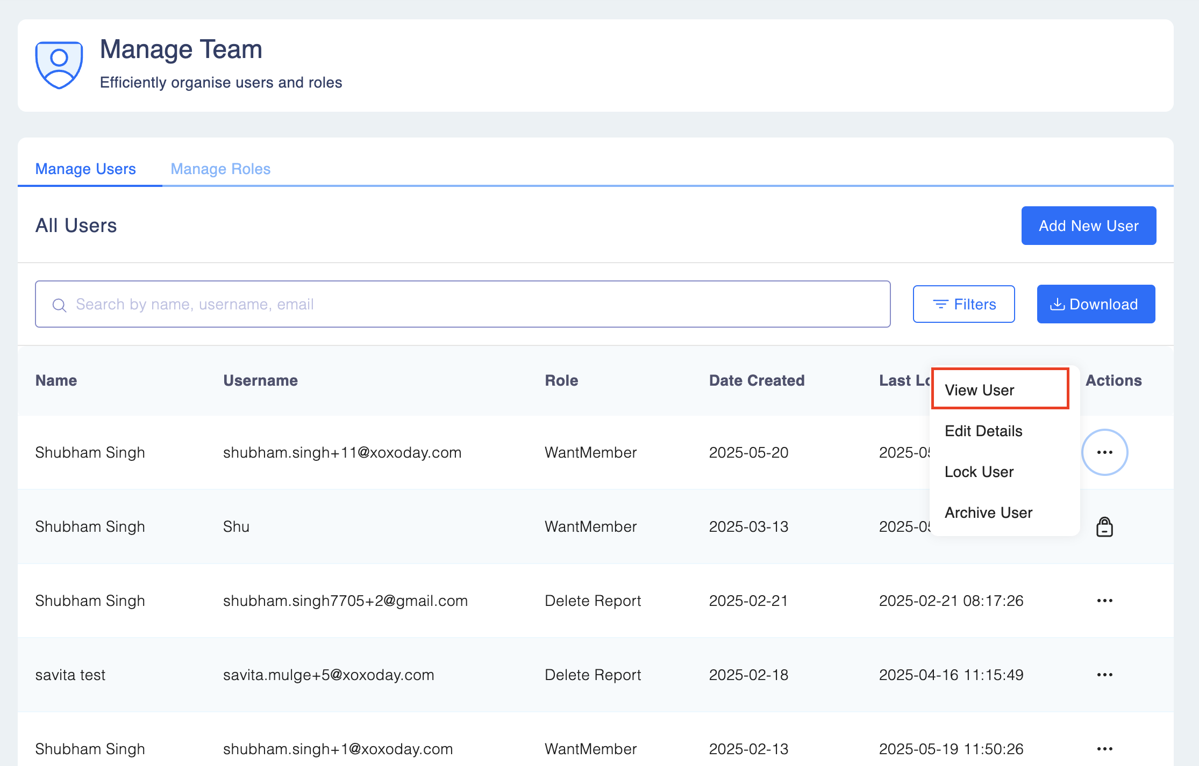Choose Edit Details menu option
Viewport: 1199px width, 766px height.
point(983,431)
